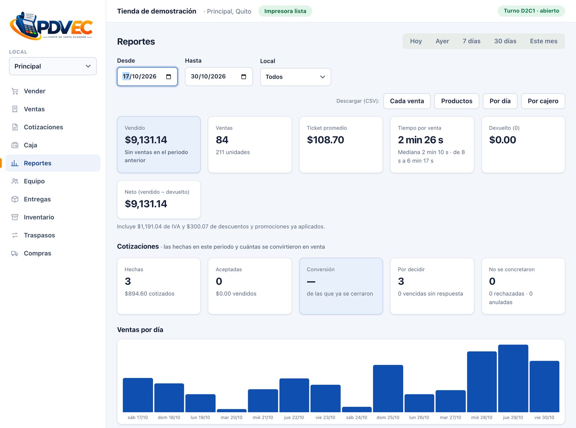Go to Compras in the sidebar

coord(53,253)
